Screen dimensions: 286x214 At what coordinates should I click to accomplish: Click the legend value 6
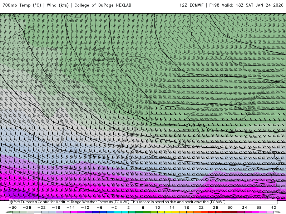(x=143, y=208)
